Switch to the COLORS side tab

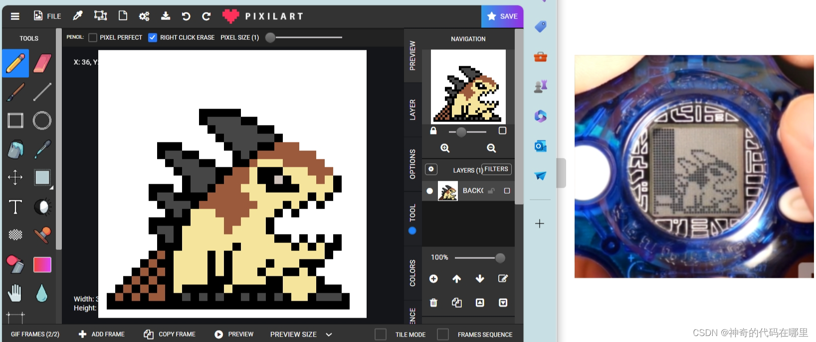[412, 273]
